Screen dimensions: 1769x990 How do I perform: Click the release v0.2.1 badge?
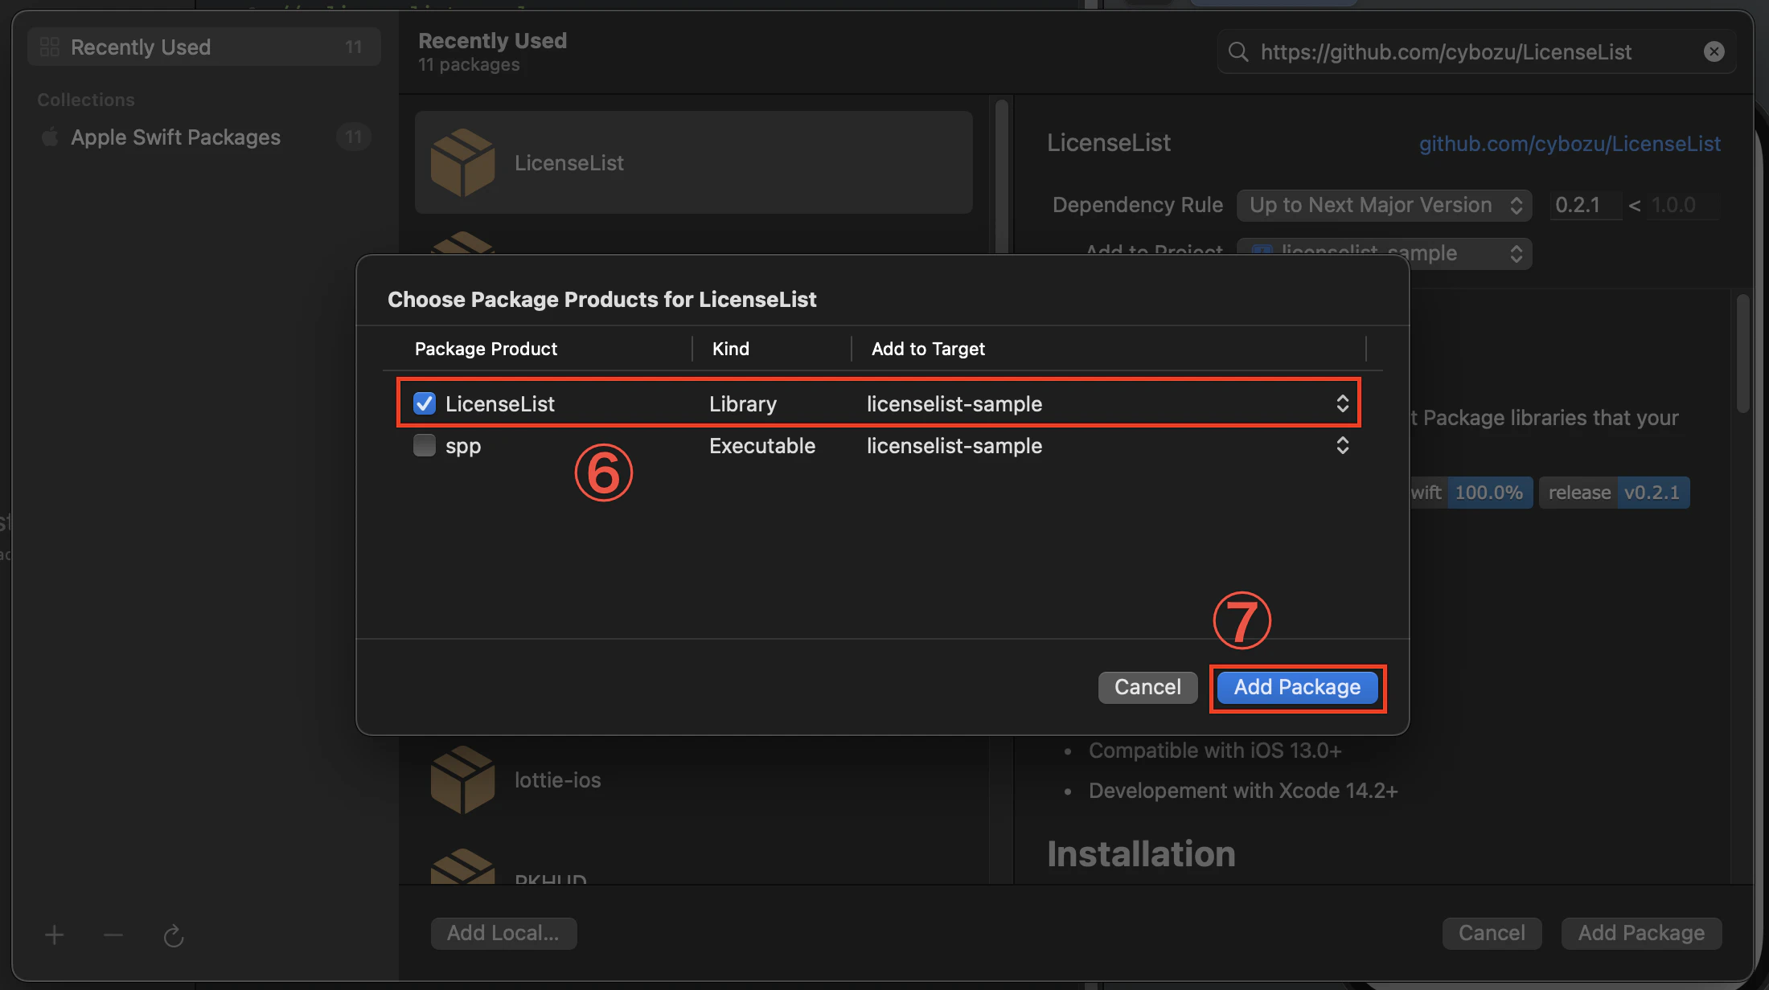pyautogui.click(x=1615, y=493)
